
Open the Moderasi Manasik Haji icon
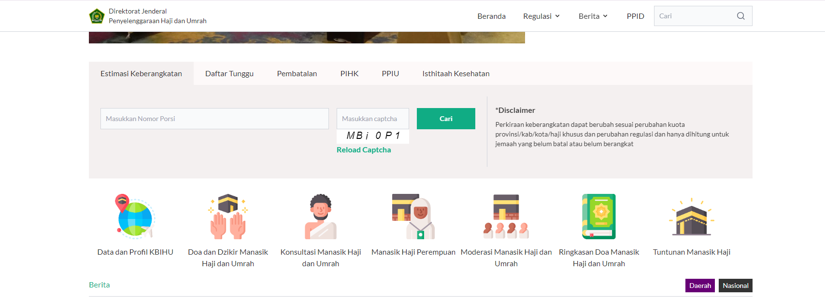coord(506,217)
